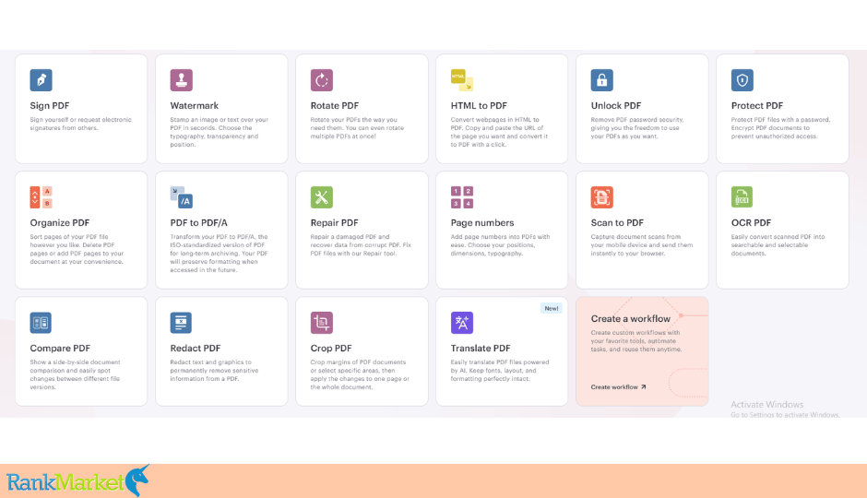Click the Redact PDF description text

[215, 371]
